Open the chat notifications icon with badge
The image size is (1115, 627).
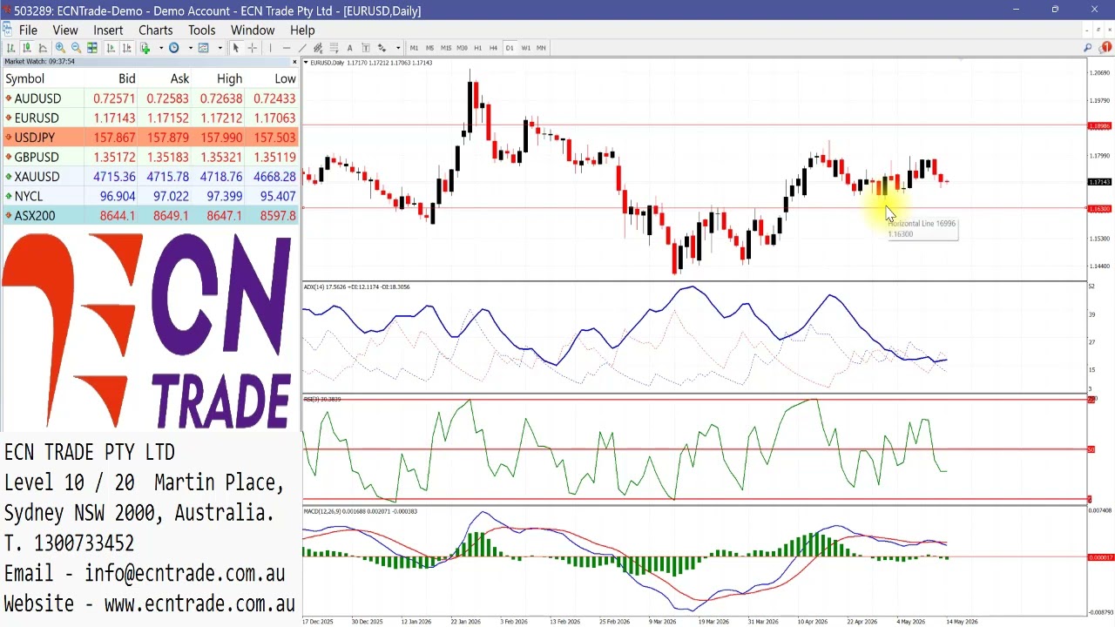[1106, 48]
